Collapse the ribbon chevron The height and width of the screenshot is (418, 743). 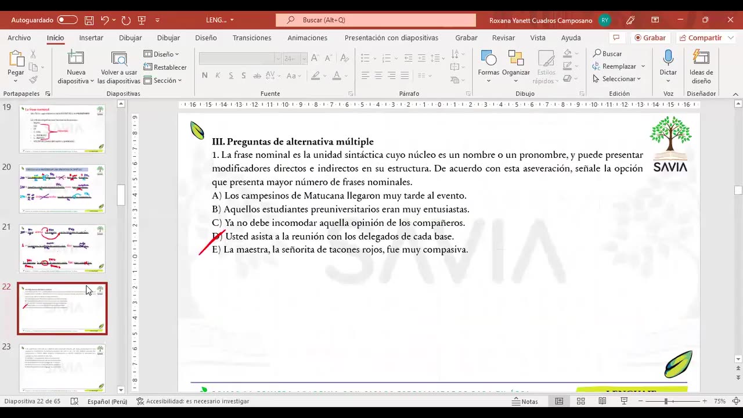(x=735, y=93)
